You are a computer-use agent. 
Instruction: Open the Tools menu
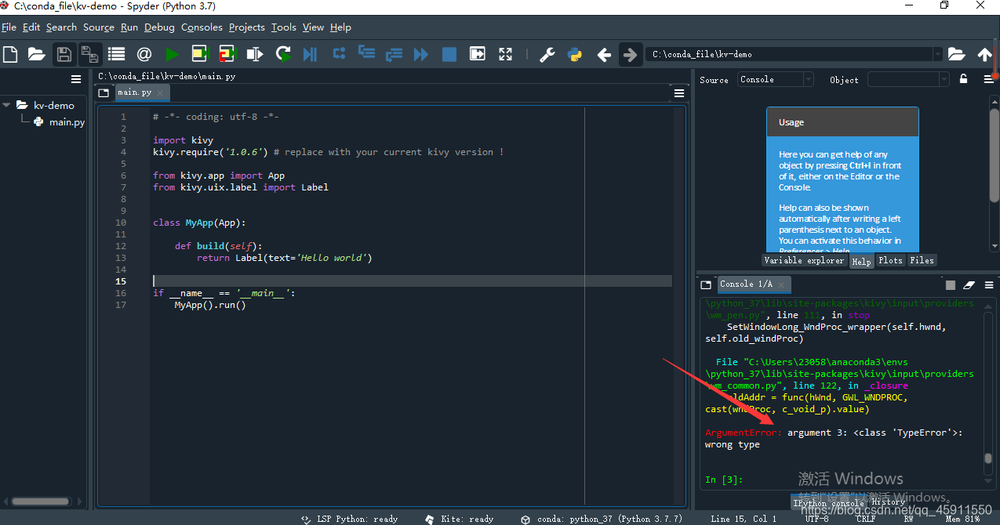pyautogui.click(x=284, y=27)
